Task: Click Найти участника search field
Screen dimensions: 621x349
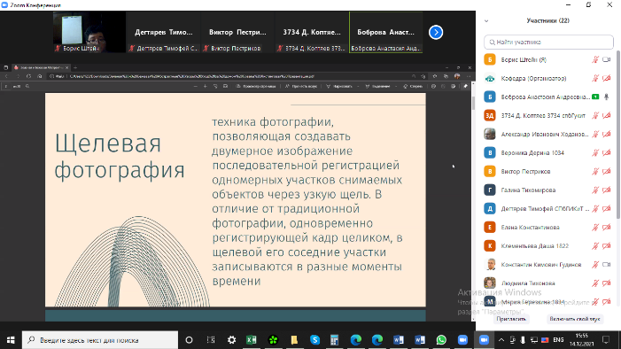Action: pos(548,42)
